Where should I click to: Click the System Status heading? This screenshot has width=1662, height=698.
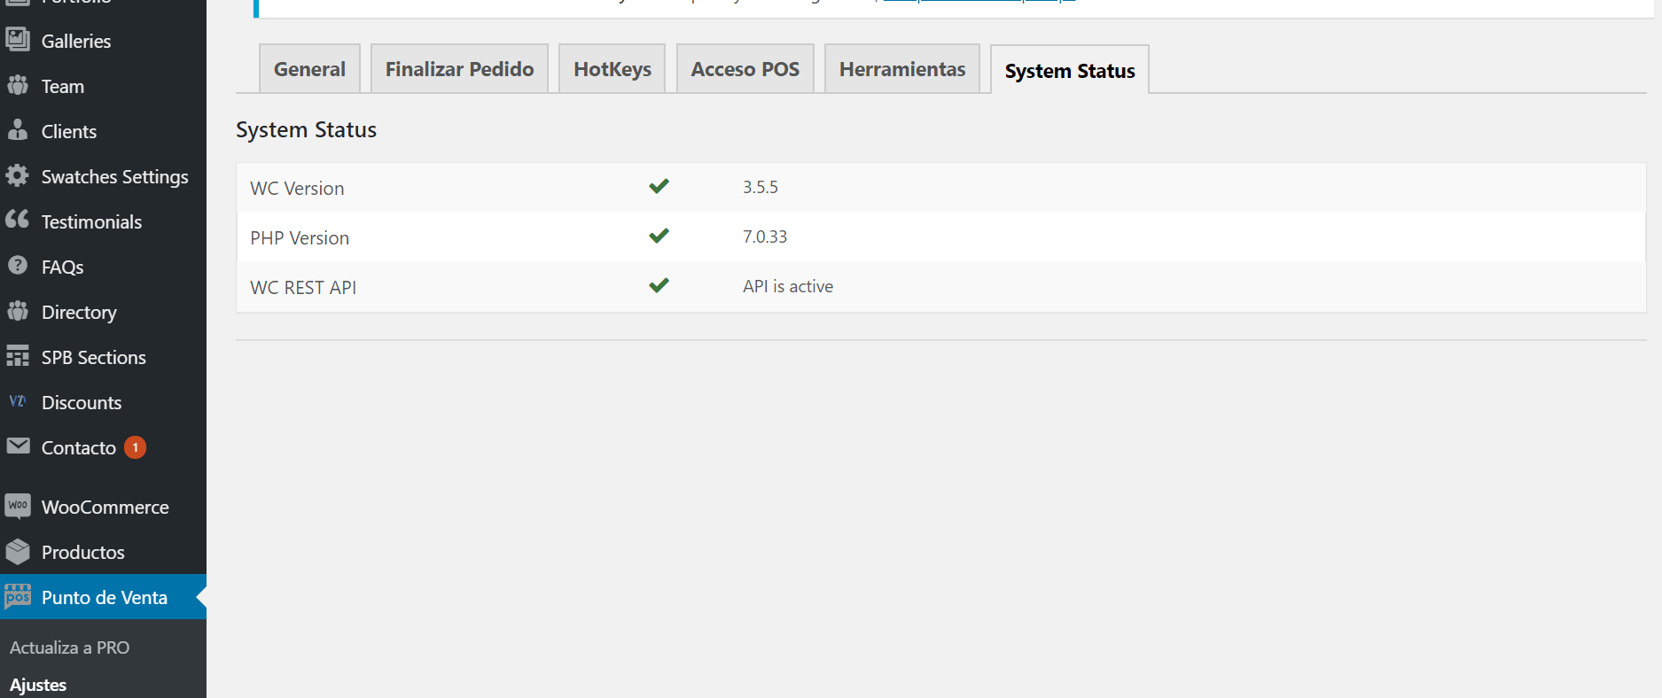306,129
